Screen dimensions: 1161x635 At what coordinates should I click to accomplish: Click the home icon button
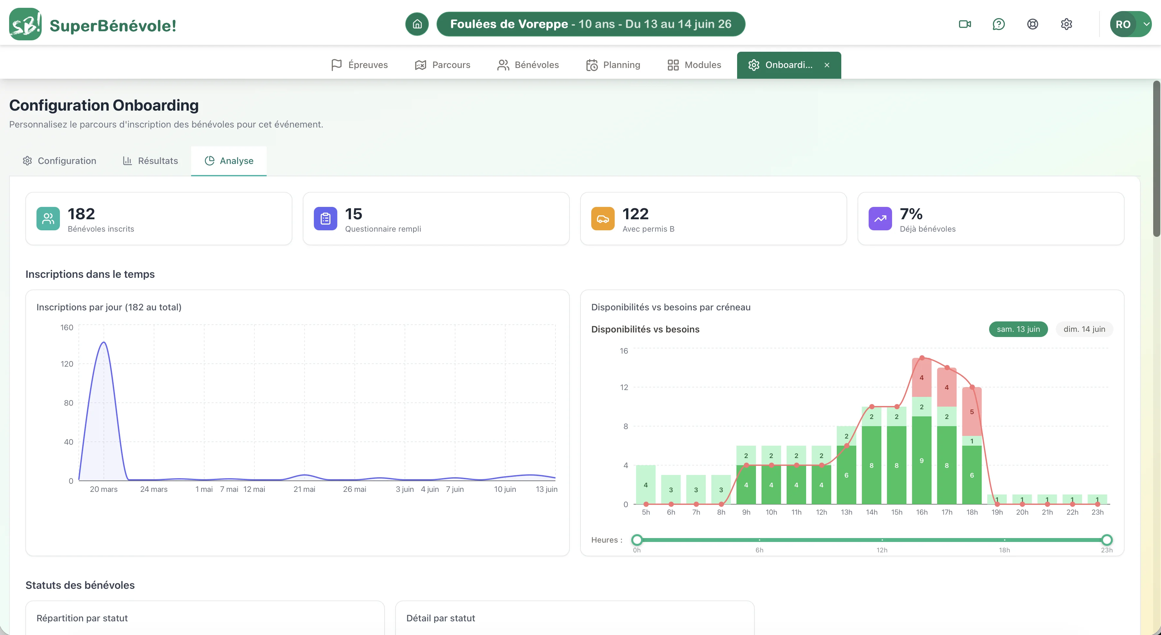417,24
